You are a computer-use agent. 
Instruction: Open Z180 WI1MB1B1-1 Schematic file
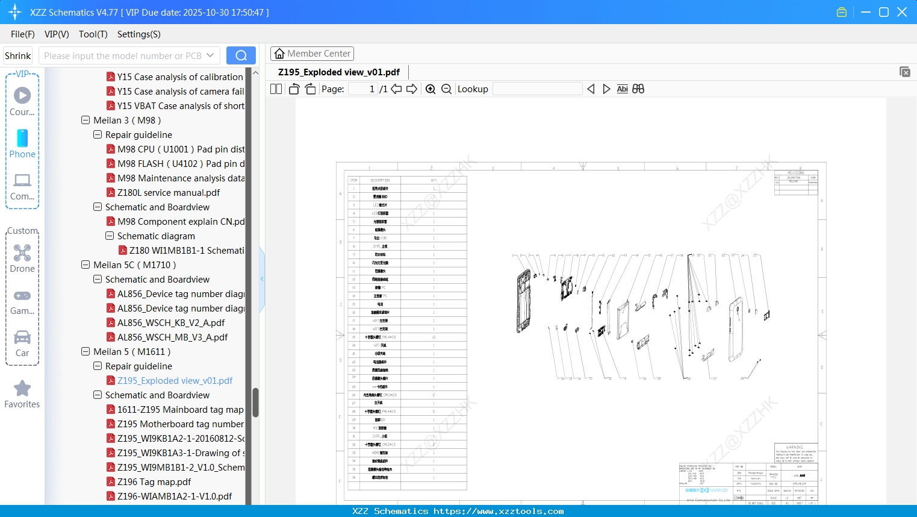pos(187,250)
